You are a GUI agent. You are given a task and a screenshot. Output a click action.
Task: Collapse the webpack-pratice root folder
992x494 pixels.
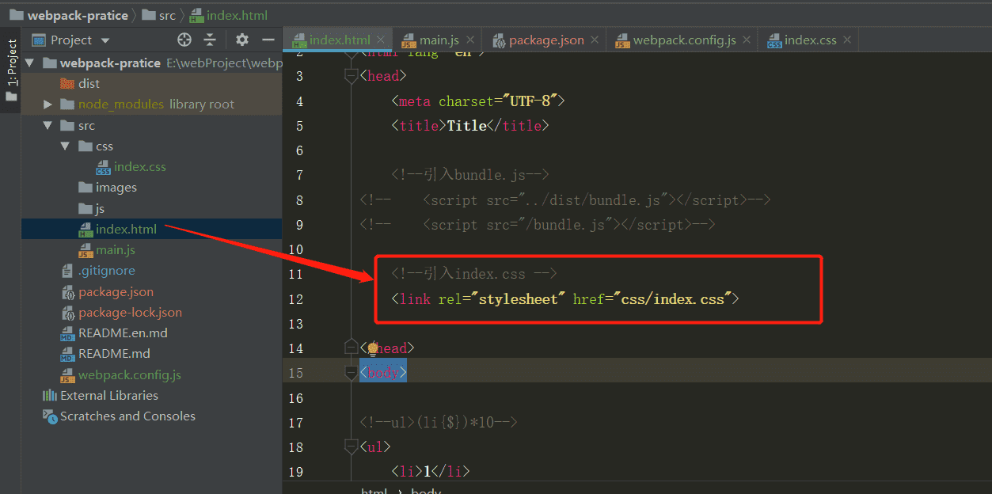pyautogui.click(x=30, y=63)
